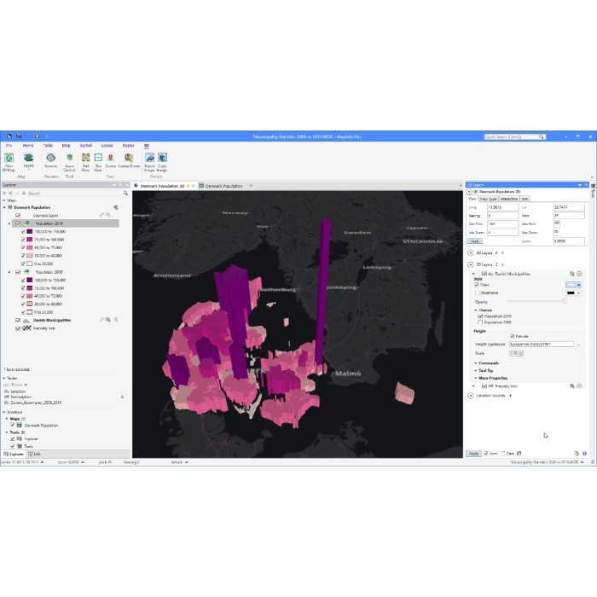Expand the Tool Tip section
The image size is (597, 597).
pos(476,370)
